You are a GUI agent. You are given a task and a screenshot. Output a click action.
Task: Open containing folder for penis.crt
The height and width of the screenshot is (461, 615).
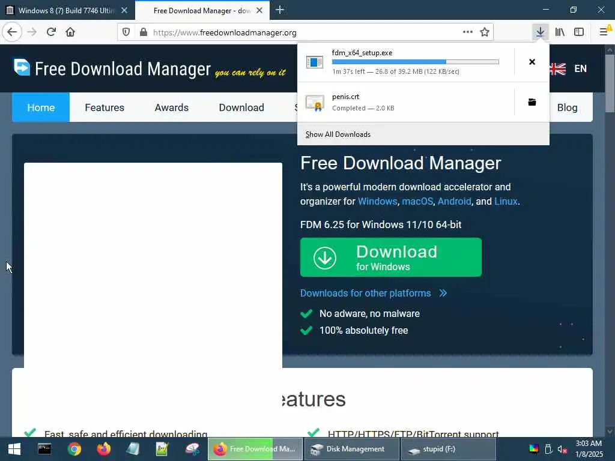pyautogui.click(x=532, y=102)
